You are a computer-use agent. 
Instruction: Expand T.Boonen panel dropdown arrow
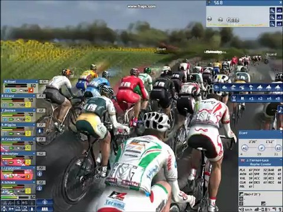pos(34,110)
